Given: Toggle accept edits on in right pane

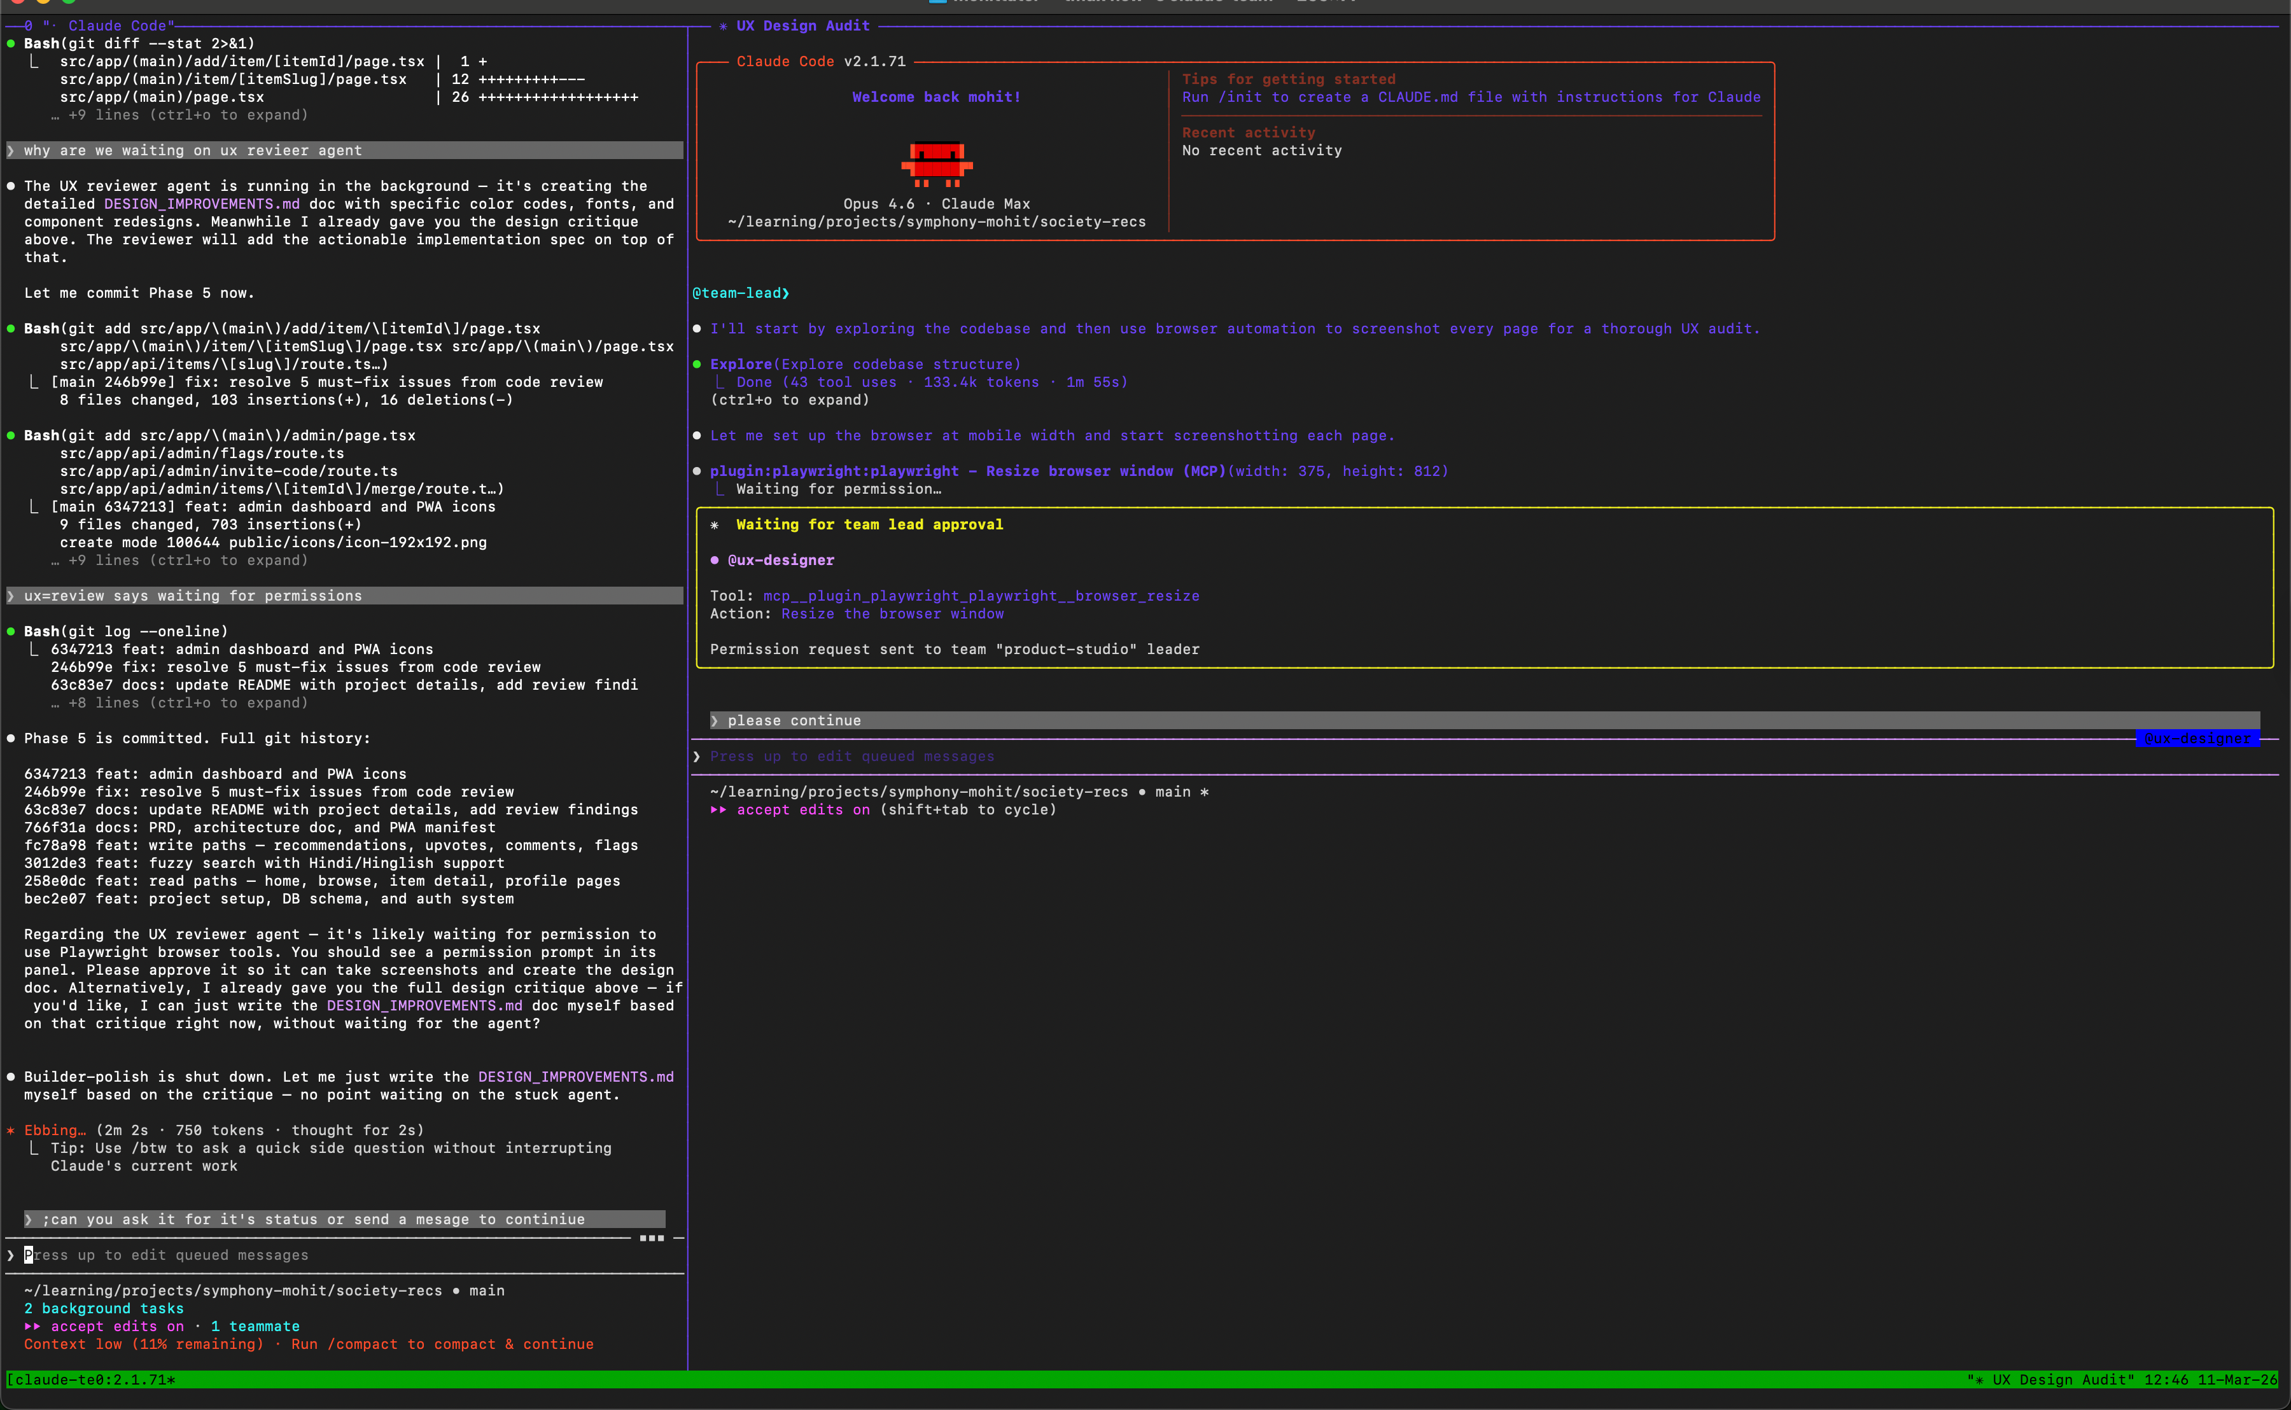Looking at the screenshot, I should (803, 809).
